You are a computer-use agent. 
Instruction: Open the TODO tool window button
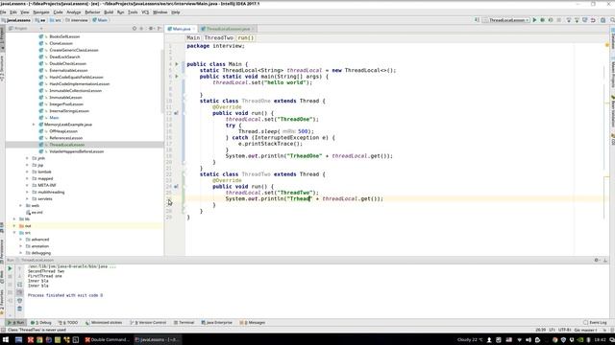pyautogui.click(x=68, y=323)
